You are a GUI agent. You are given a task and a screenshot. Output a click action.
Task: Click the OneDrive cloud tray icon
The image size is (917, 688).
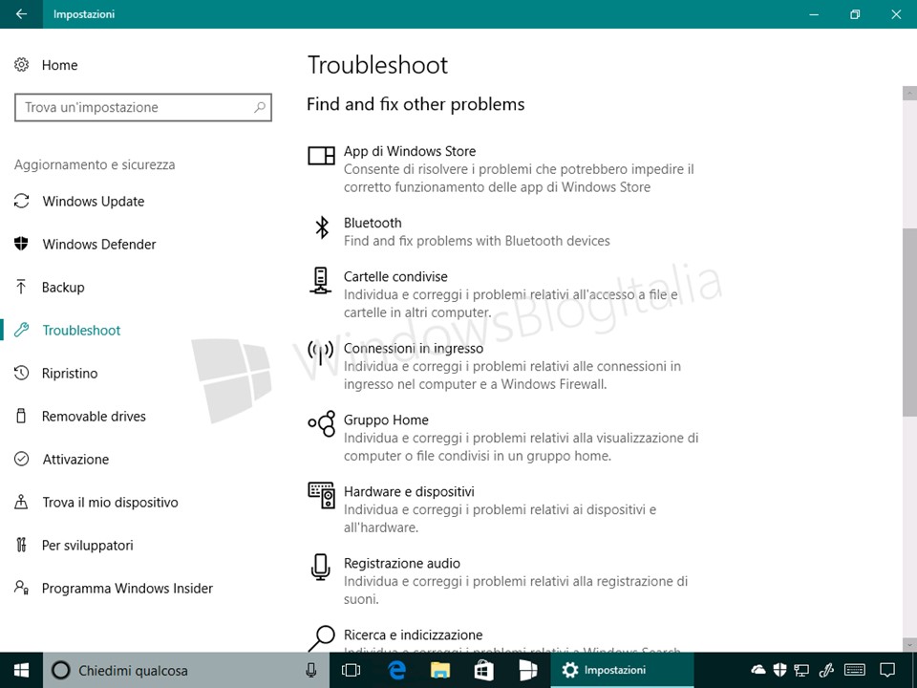click(758, 669)
